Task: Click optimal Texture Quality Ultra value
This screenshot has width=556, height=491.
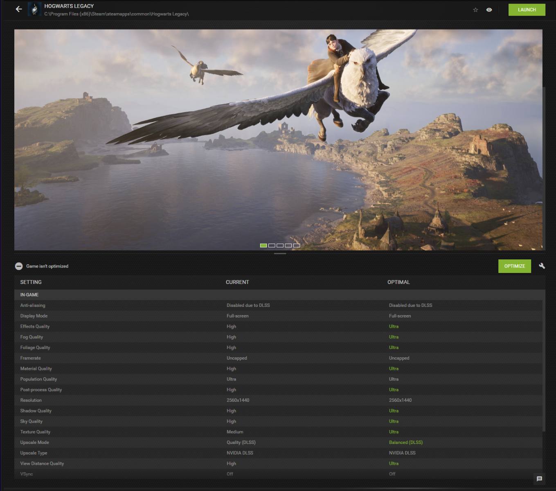Action: [394, 432]
